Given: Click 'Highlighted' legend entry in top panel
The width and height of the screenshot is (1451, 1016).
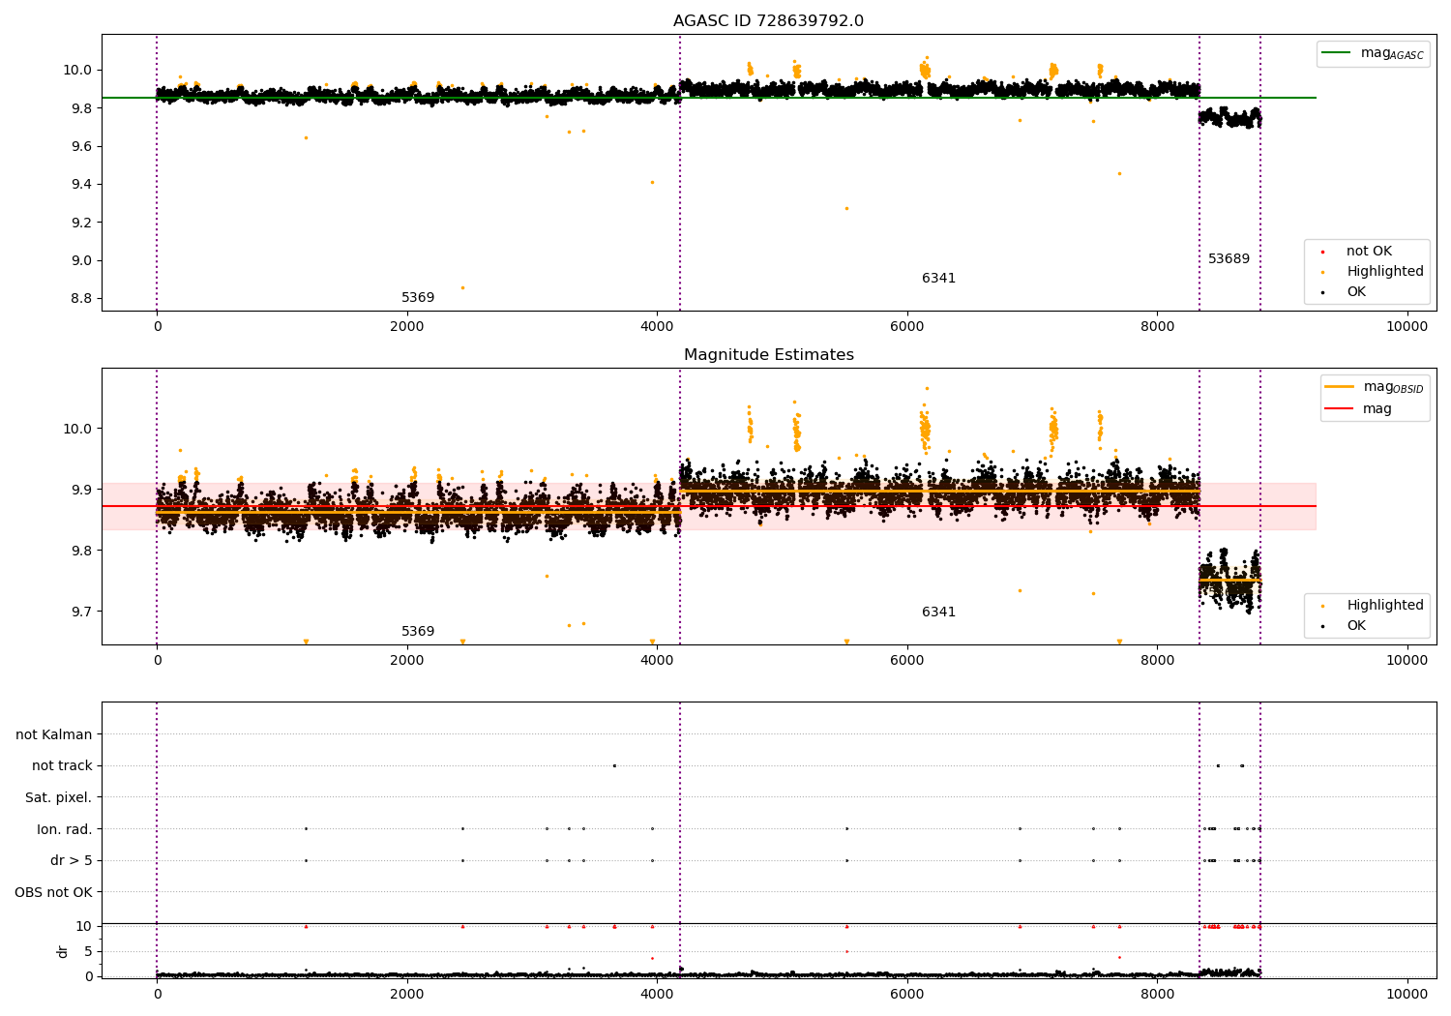Looking at the screenshot, I should [x=1385, y=271].
